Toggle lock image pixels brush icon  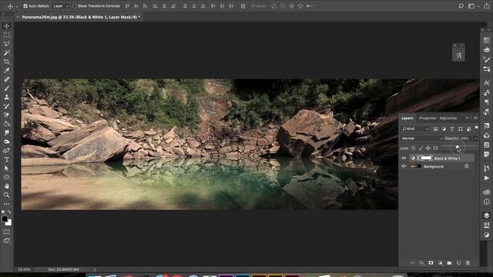[421, 148]
